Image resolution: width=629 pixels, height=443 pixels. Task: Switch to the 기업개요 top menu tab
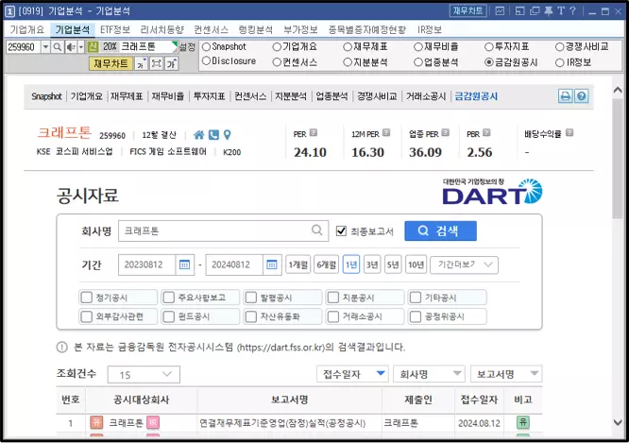[26, 29]
